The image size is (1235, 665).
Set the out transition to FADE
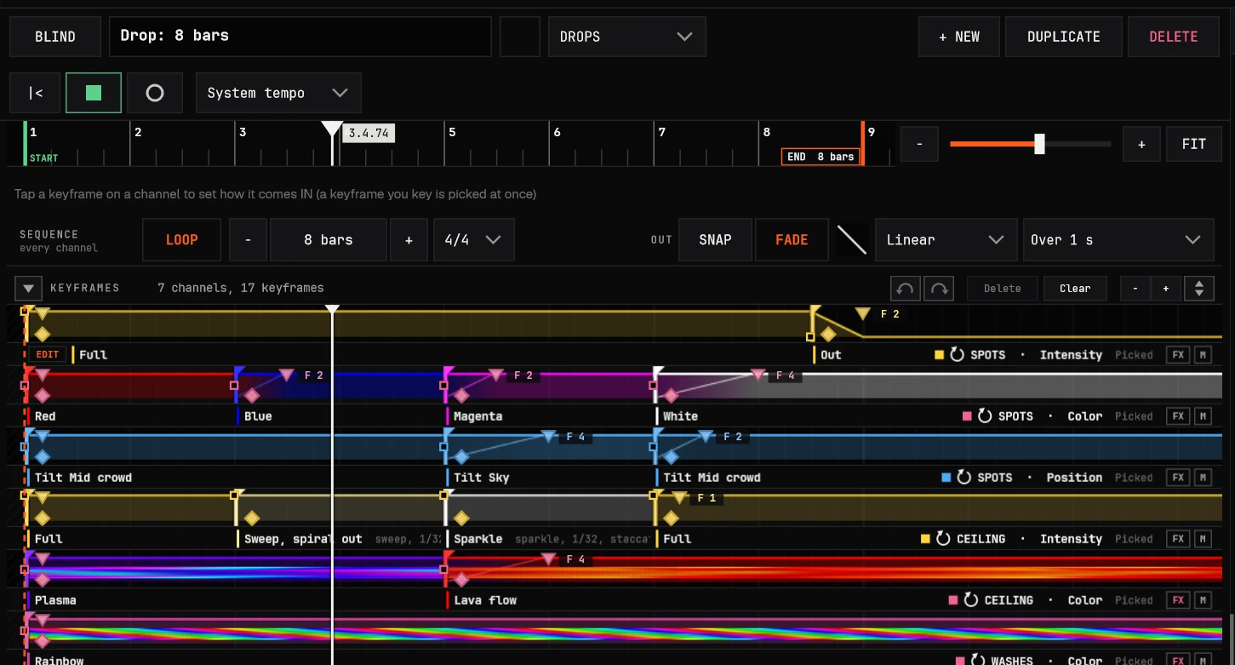point(792,240)
